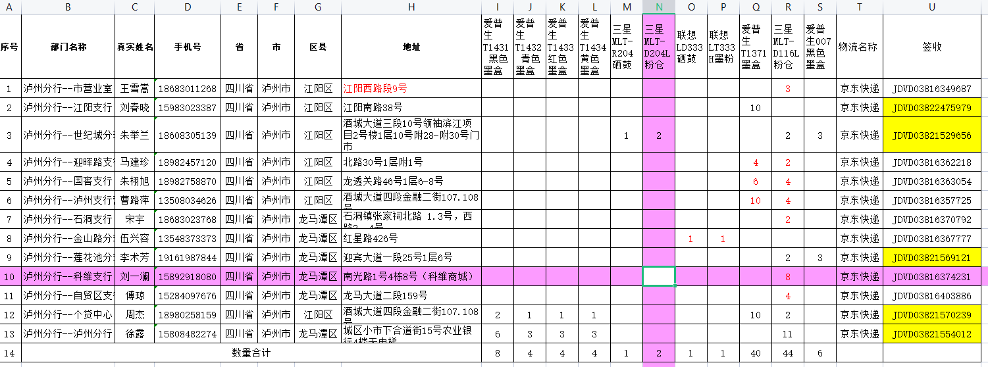Select the 爱普生 007 黑色墨盒 header cell
Screen dimensions: 988x367
pos(819,47)
